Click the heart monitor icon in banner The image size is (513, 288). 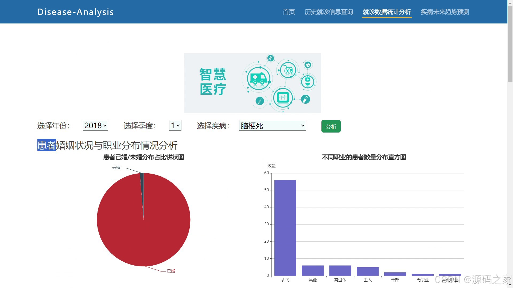click(x=283, y=98)
